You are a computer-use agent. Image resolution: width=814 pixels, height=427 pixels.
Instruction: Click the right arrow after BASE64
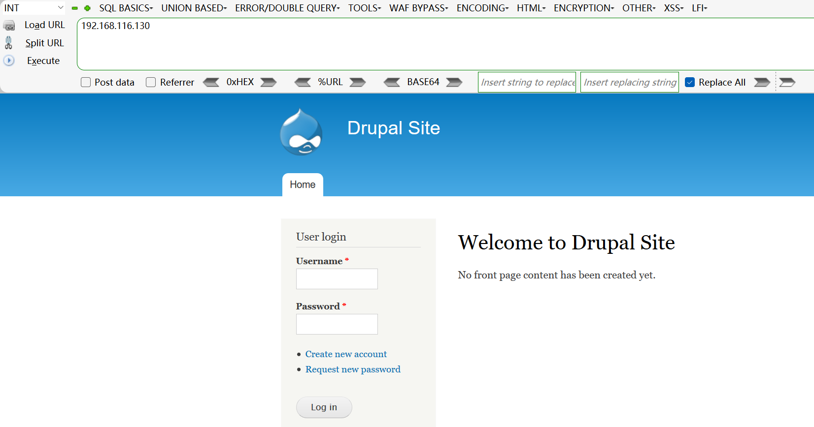tap(454, 82)
